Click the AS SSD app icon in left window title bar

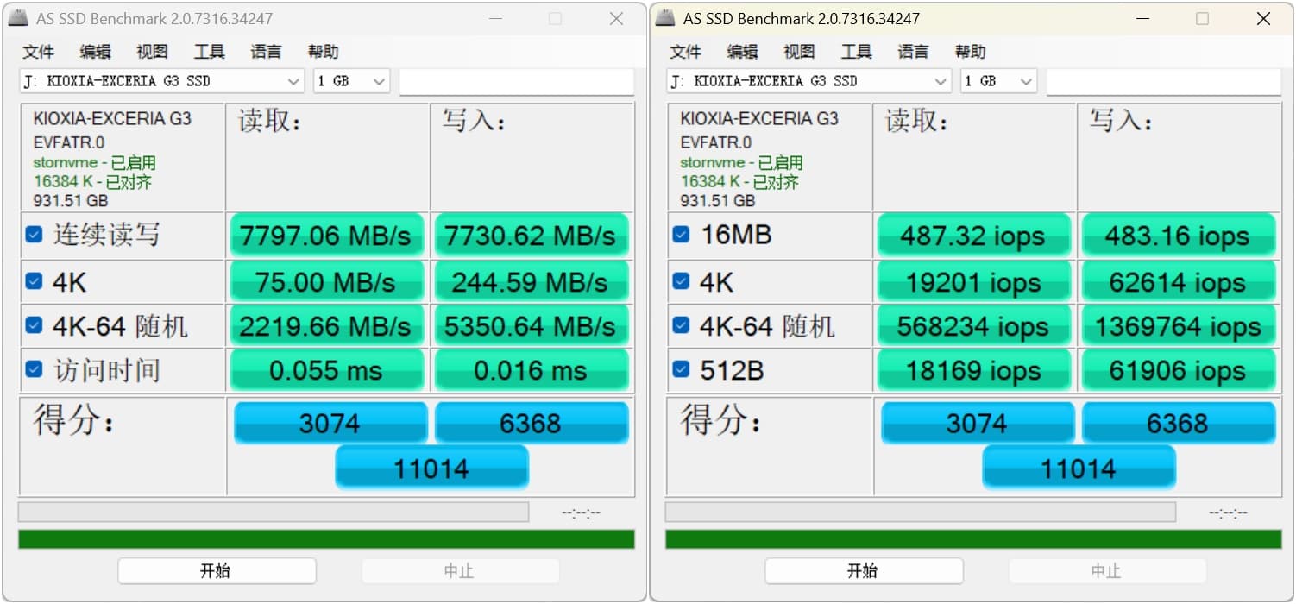(17, 19)
